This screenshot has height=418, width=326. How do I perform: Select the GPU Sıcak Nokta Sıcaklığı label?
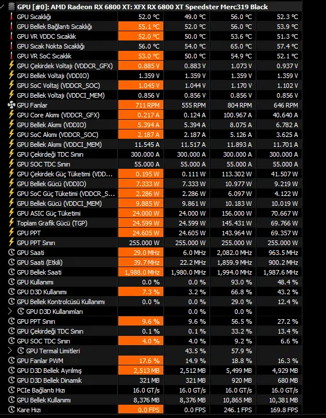(51, 46)
